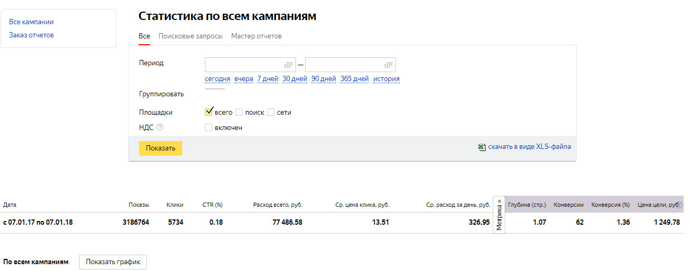
Task: Select the date range «с 07.01.17 по 07.01.18»
Action: pyautogui.click(x=38, y=223)
